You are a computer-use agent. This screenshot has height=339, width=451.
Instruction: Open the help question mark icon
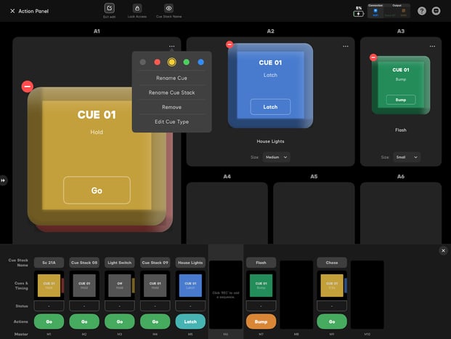click(x=422, y=11)
